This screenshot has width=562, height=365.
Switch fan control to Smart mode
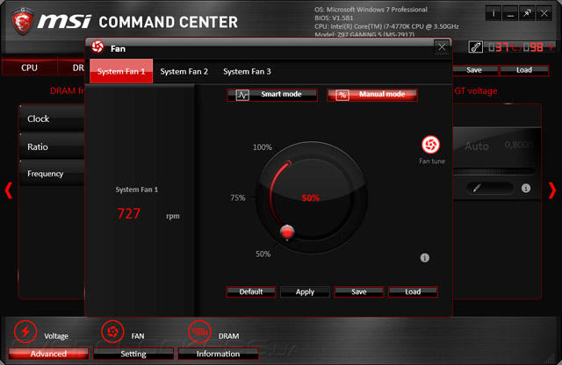tap(272, 95)
